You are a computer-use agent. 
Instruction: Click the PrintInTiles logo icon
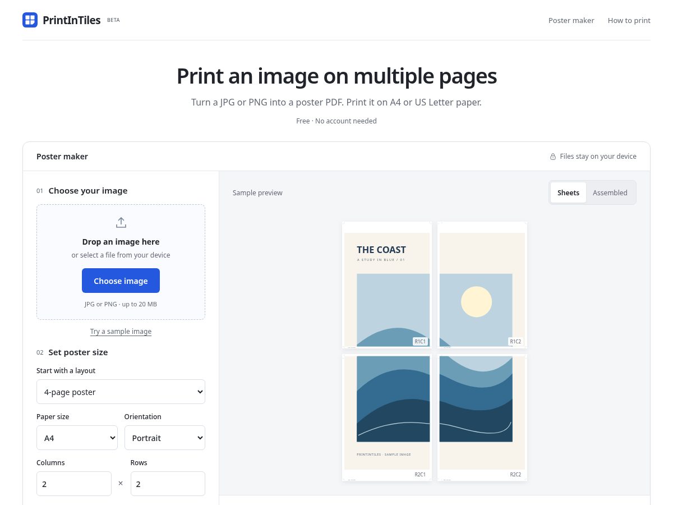click(30, 20)
